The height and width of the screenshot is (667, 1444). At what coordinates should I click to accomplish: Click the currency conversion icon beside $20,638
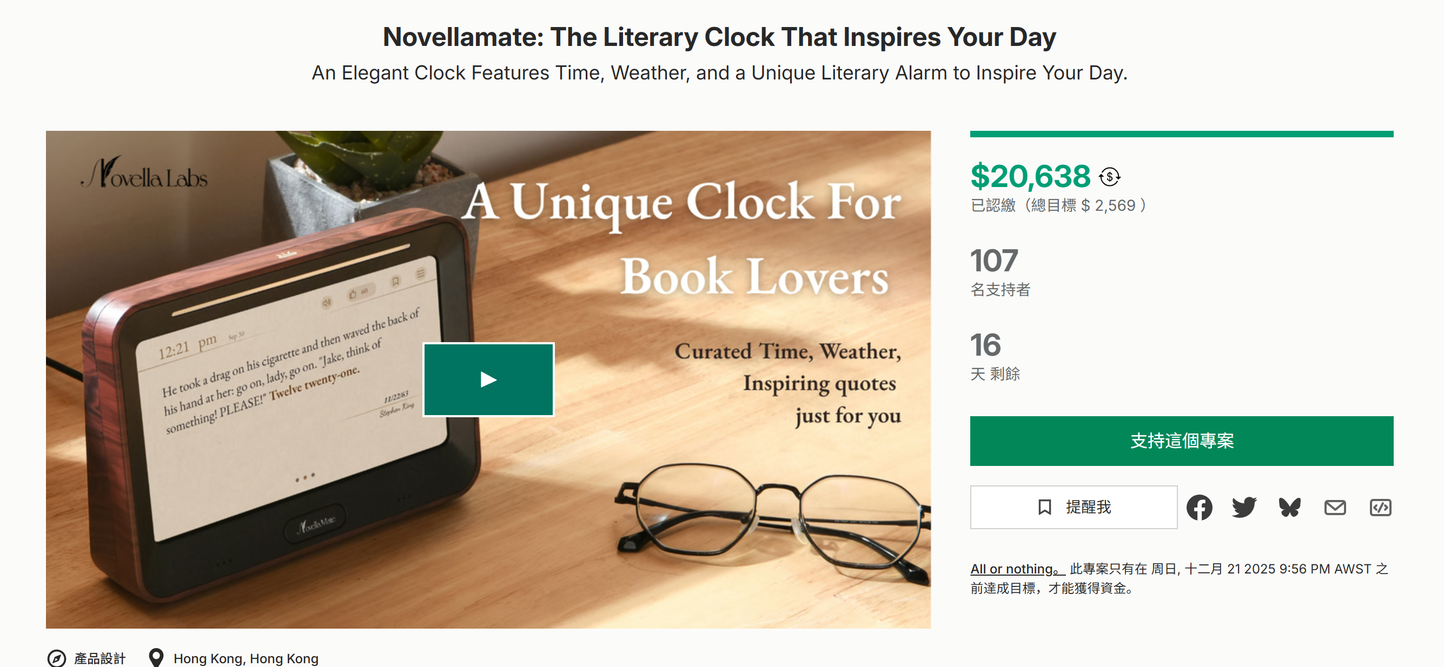[x=1109, y=177]
